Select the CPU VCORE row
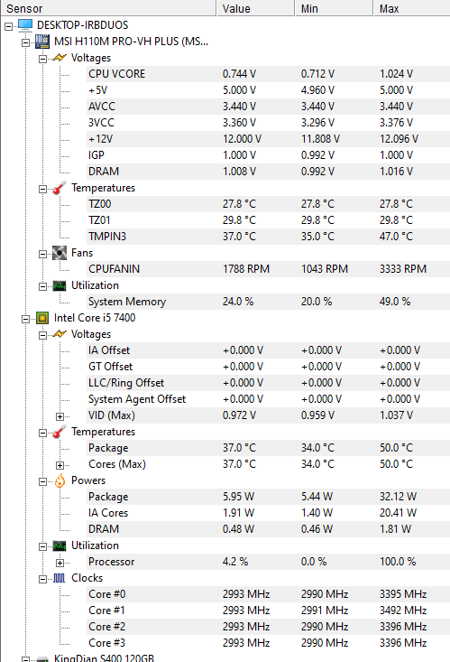This screenshot has width=450, height=662. click(x=268, y=74)
